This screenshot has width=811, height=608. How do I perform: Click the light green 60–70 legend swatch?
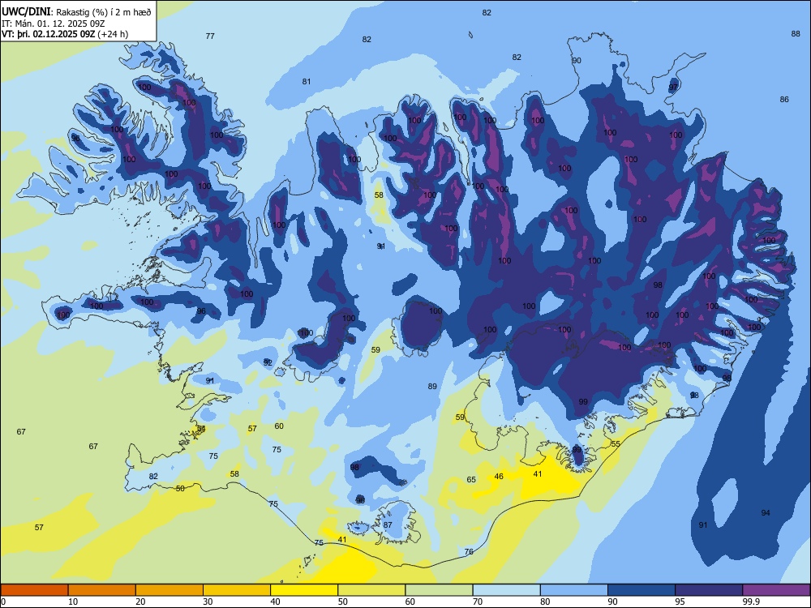point(439,590)
